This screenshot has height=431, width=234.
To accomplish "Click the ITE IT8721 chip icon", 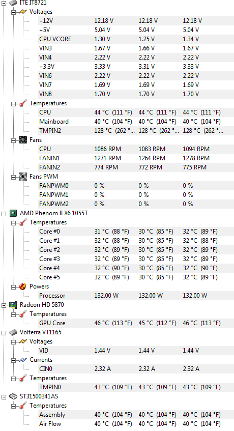I will point(13,3).
